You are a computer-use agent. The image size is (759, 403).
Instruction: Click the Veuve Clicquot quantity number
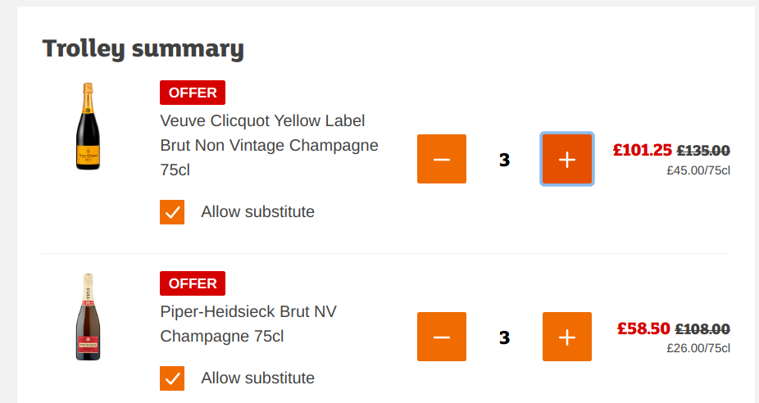(x=504, y=160)
